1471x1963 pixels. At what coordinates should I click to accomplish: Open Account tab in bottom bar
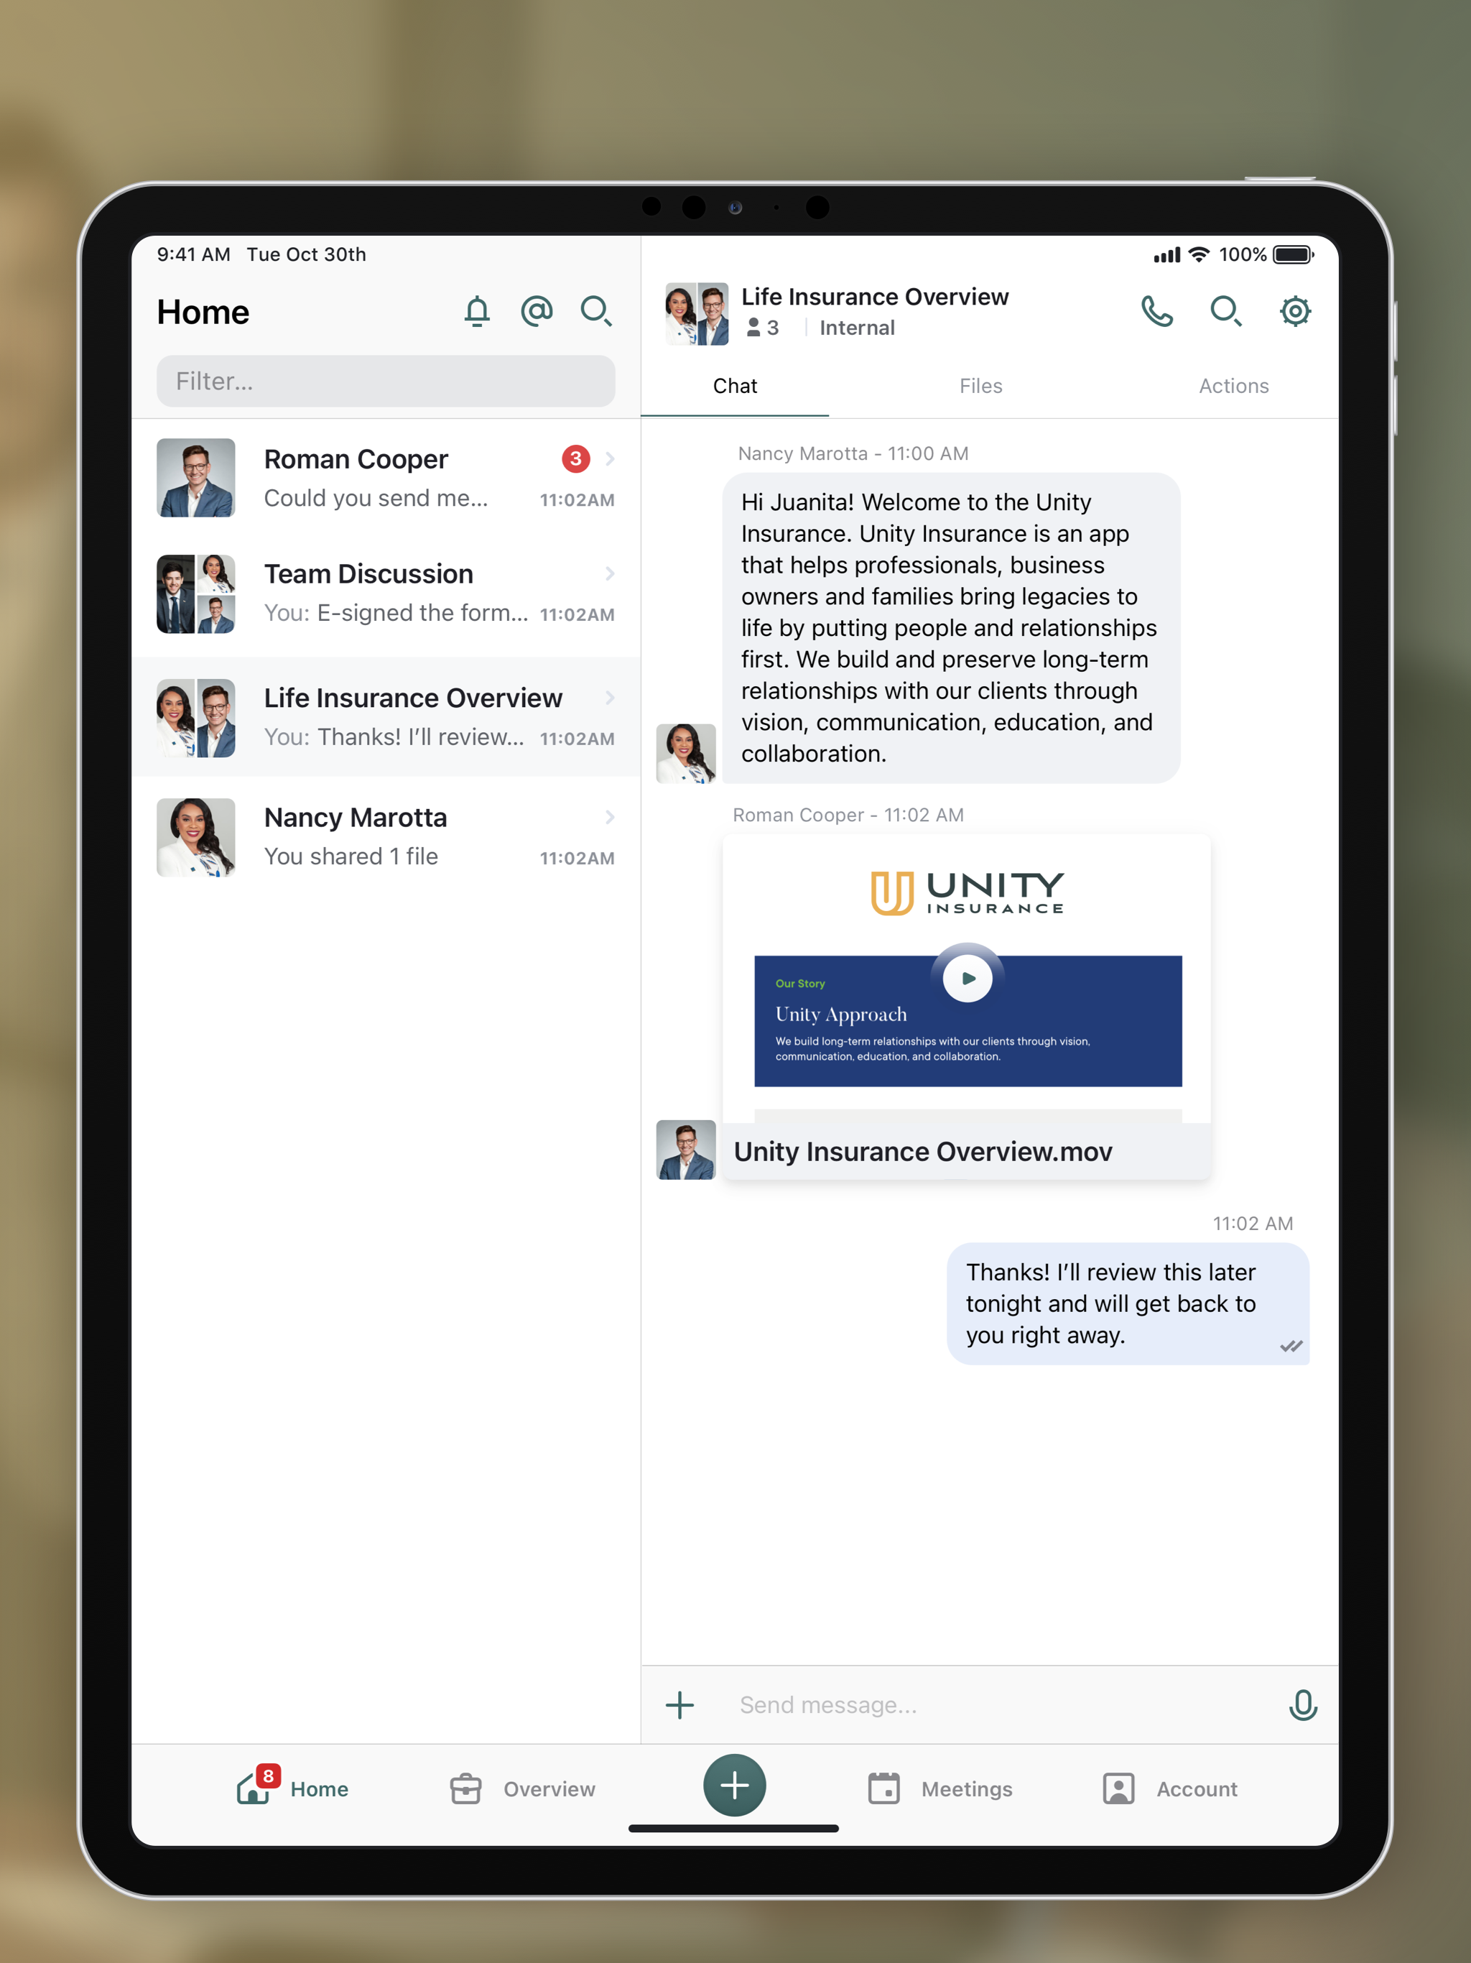pyautogui.click(x=1169, y=1788)
